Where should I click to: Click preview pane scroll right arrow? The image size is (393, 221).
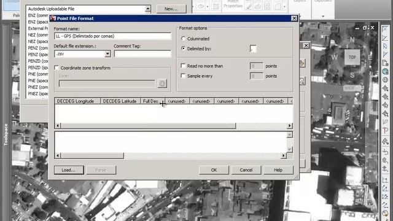284,155
